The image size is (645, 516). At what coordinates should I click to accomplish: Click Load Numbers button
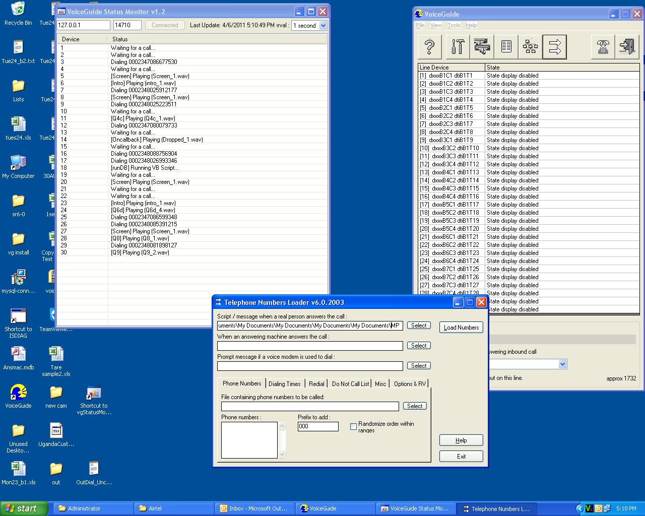tap(461, 328)
